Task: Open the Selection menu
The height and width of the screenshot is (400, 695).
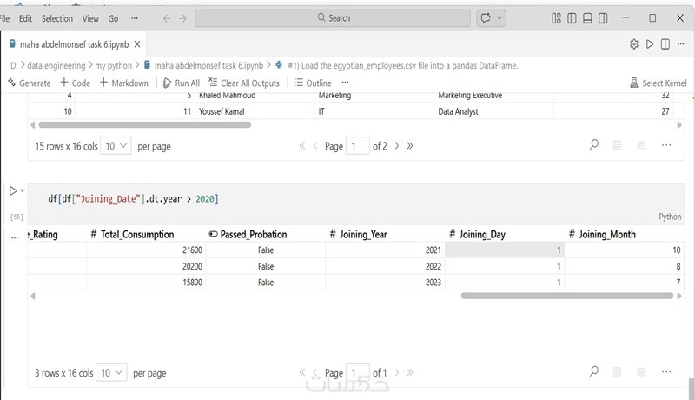Action: point(57,17)
